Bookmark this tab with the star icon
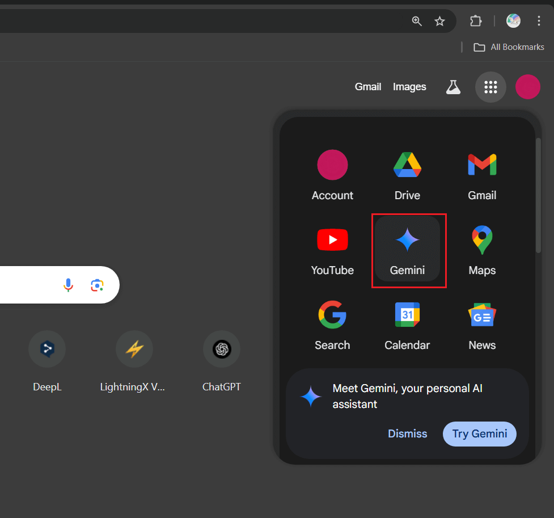554x518 pixels. pos(439,21)
